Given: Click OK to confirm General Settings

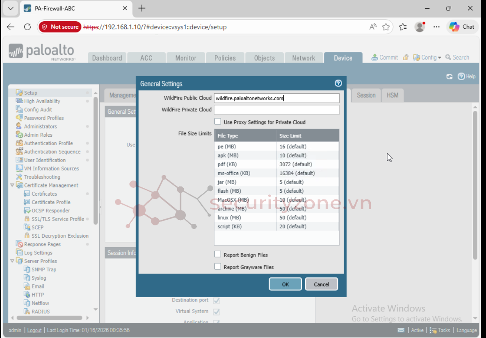Looking at the screenshot, I should pyautogui.click(x=285, y=284).
